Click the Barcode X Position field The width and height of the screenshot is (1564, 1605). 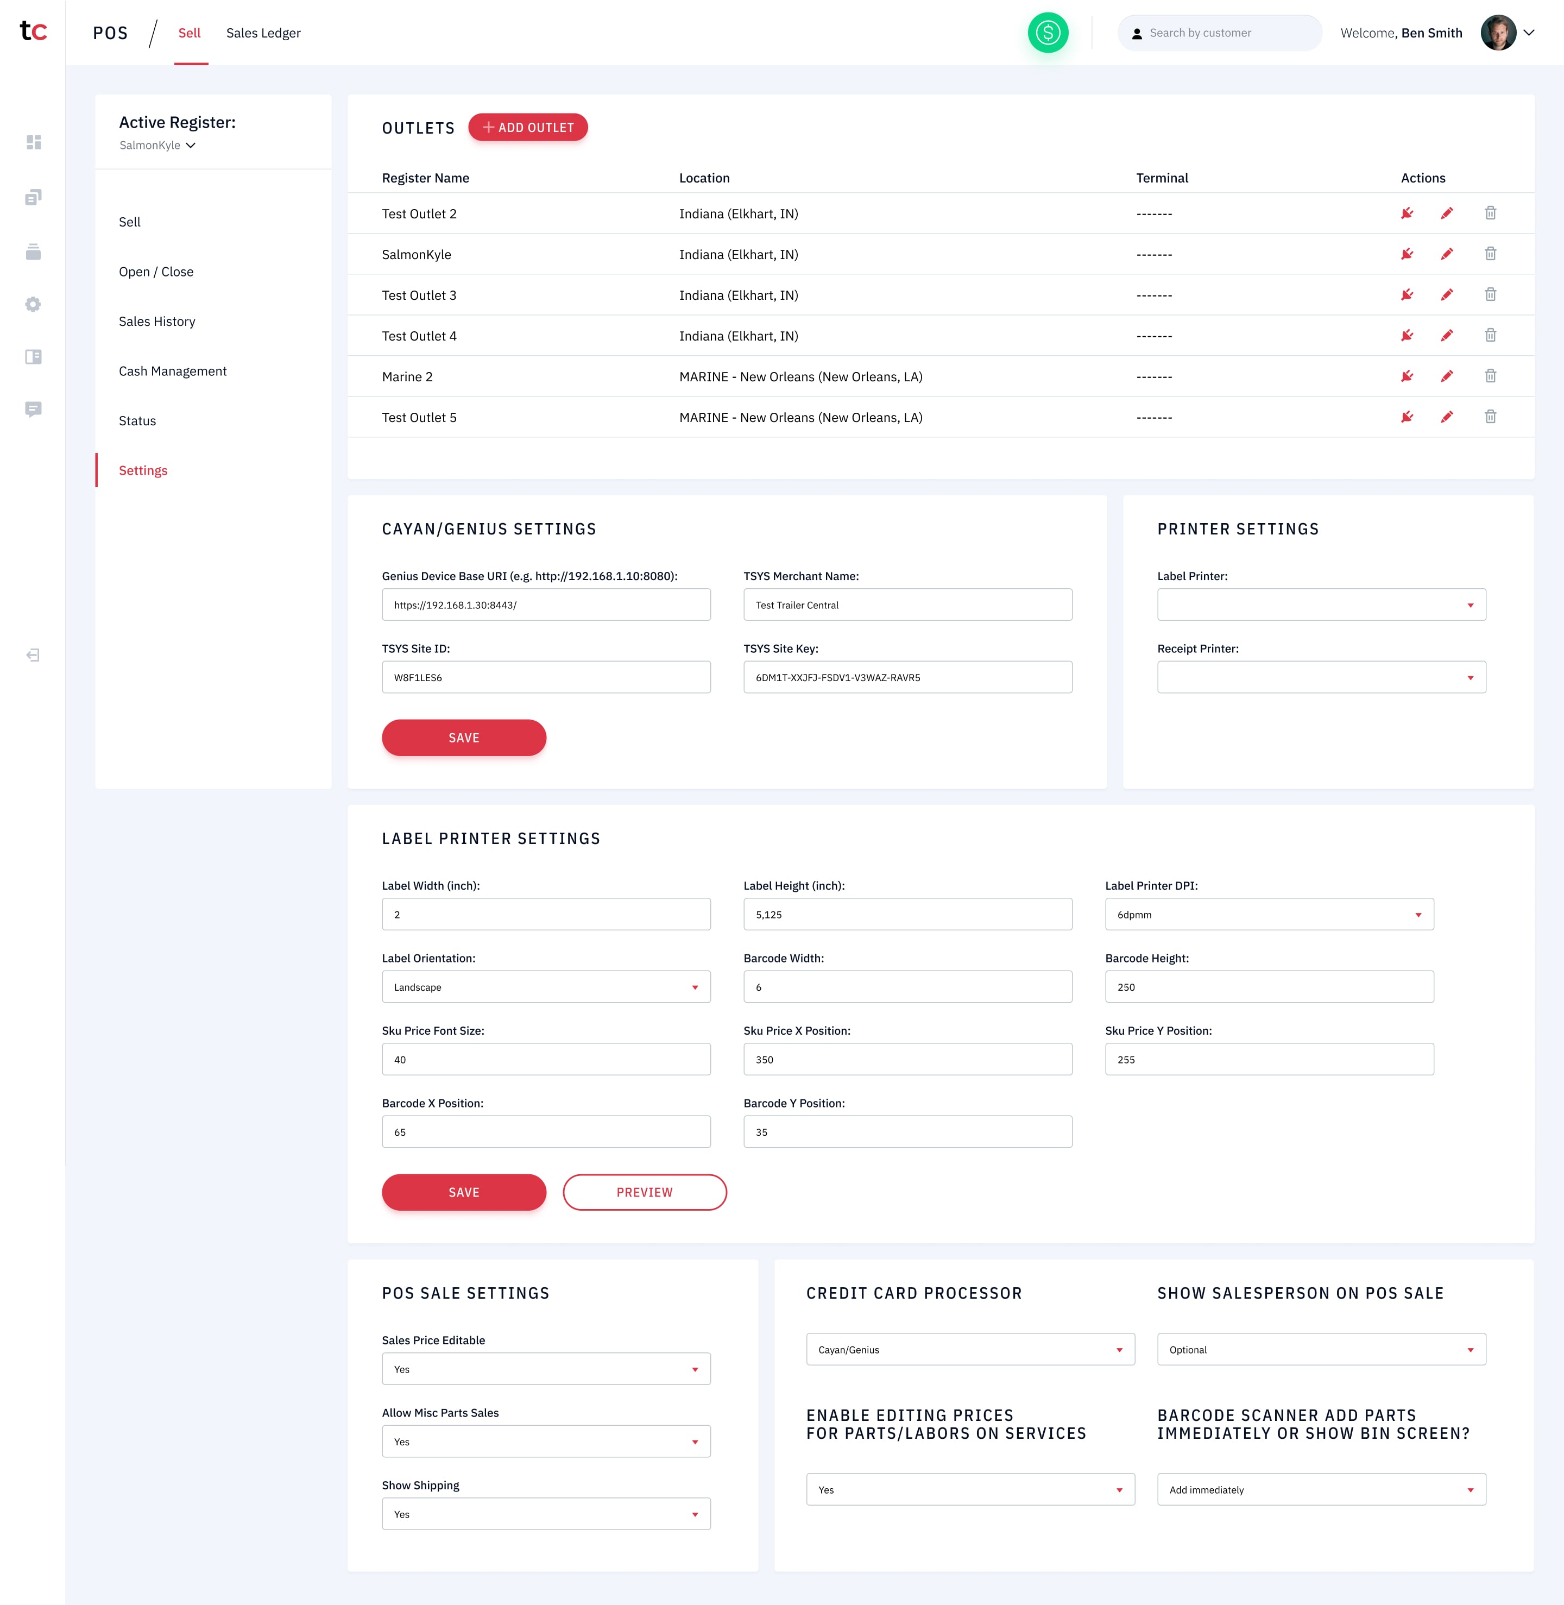click(x=546, y=1132)
